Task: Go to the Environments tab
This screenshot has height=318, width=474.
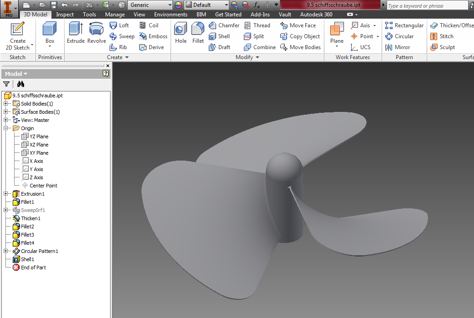Action: pos(171,15)
